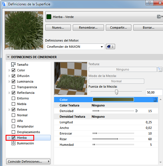Click the grass Color gradient swatch

[x=113, y=99]
